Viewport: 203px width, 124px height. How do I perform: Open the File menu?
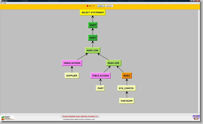coord(1,3)
